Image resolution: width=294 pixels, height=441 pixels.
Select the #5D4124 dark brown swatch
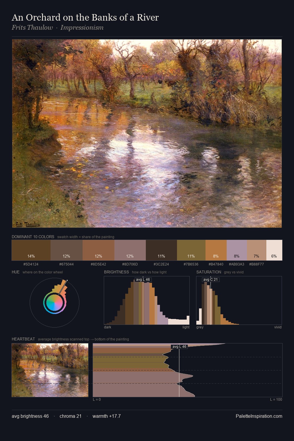(x=31, y=250)
